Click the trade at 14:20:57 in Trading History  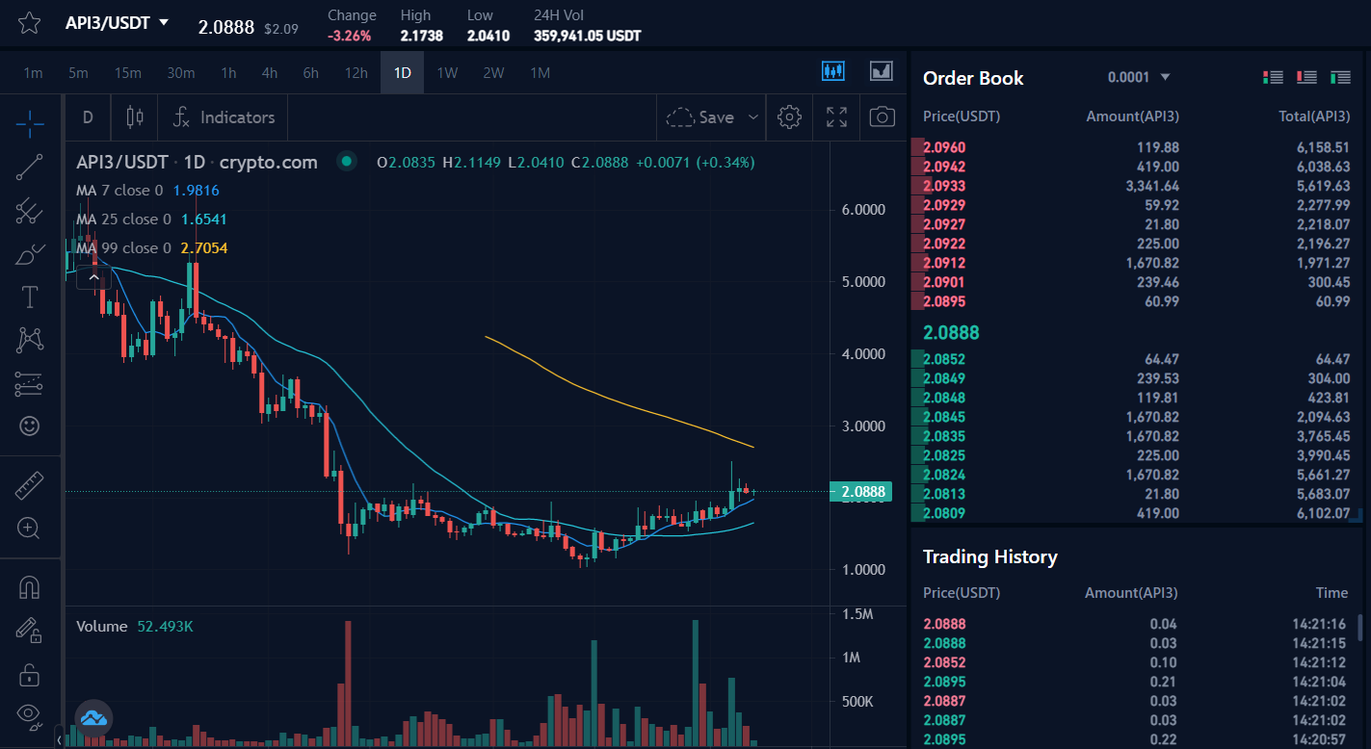pos(1137,739)
